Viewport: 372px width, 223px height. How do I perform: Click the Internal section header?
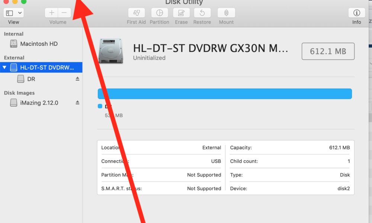[x=14, y=34]
